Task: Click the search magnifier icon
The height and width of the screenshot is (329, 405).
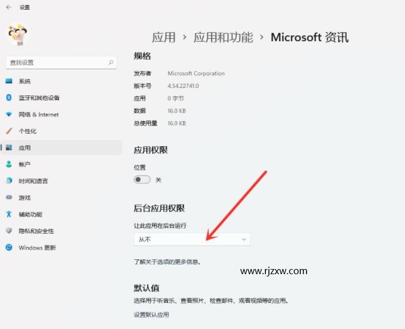Action: (111, 62)
